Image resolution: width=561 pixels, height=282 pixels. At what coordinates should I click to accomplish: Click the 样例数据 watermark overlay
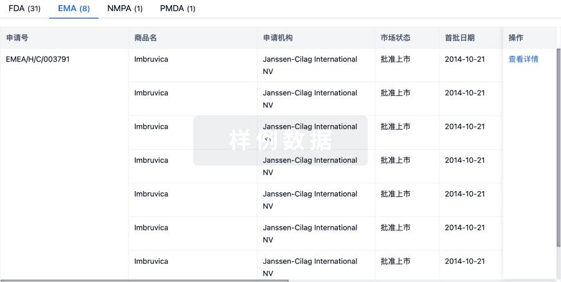[x=280, y=141]
